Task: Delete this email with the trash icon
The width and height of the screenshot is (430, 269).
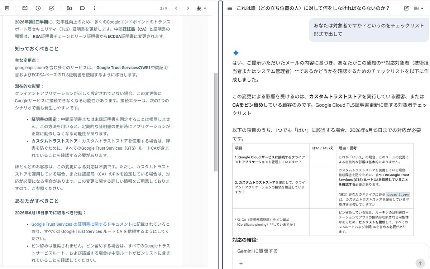Action: click(7, 8)
